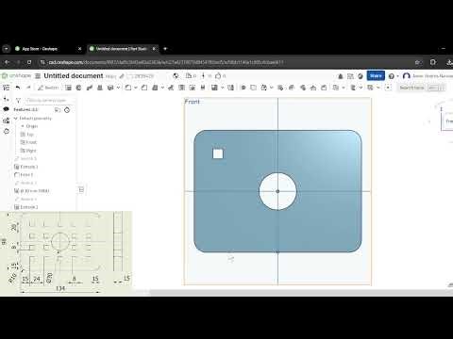Image resolution: width=453 pixels, height=339 pixels.
Task: Open the browser extensions icon
Action: (433, 62)
